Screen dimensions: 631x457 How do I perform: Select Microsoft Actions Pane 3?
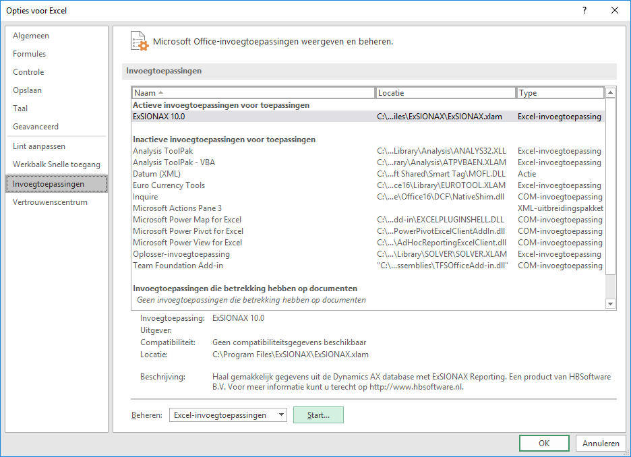click(x=368, y=208)
